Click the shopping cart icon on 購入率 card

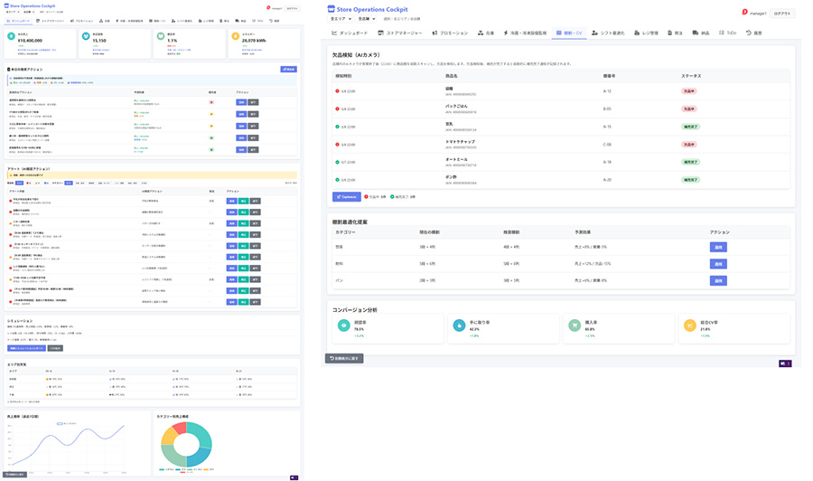coord(573,325)
